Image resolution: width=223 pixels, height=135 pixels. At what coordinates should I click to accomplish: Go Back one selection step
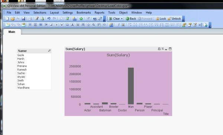point(131,19)
